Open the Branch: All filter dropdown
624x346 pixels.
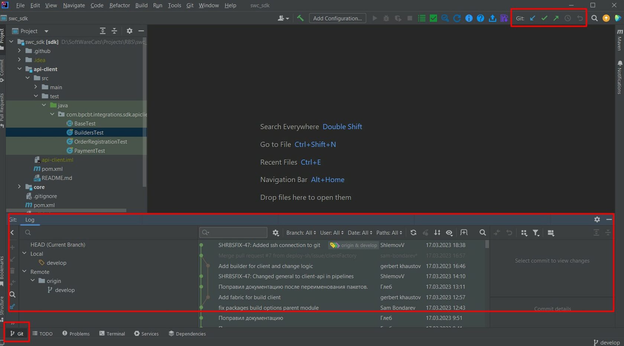click(x=301, y=233)
